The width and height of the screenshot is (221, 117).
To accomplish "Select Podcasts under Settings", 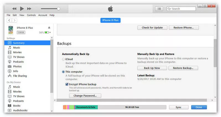I will pos(18,62).
